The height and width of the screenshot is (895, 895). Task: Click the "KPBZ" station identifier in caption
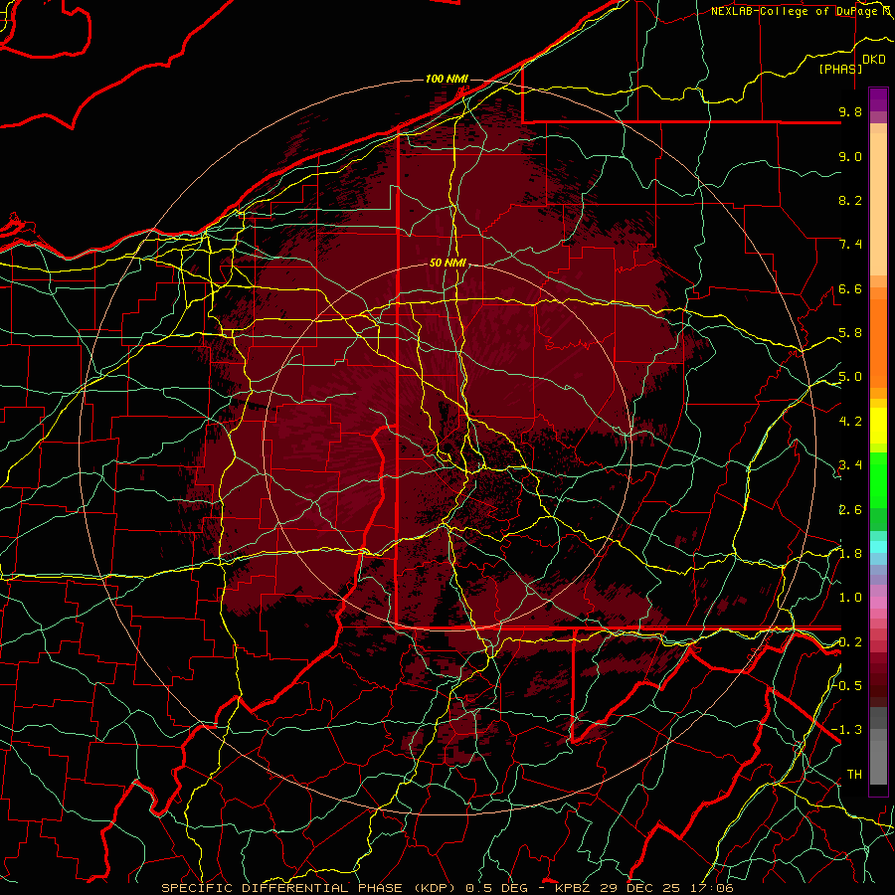click(x=572, y=888)
